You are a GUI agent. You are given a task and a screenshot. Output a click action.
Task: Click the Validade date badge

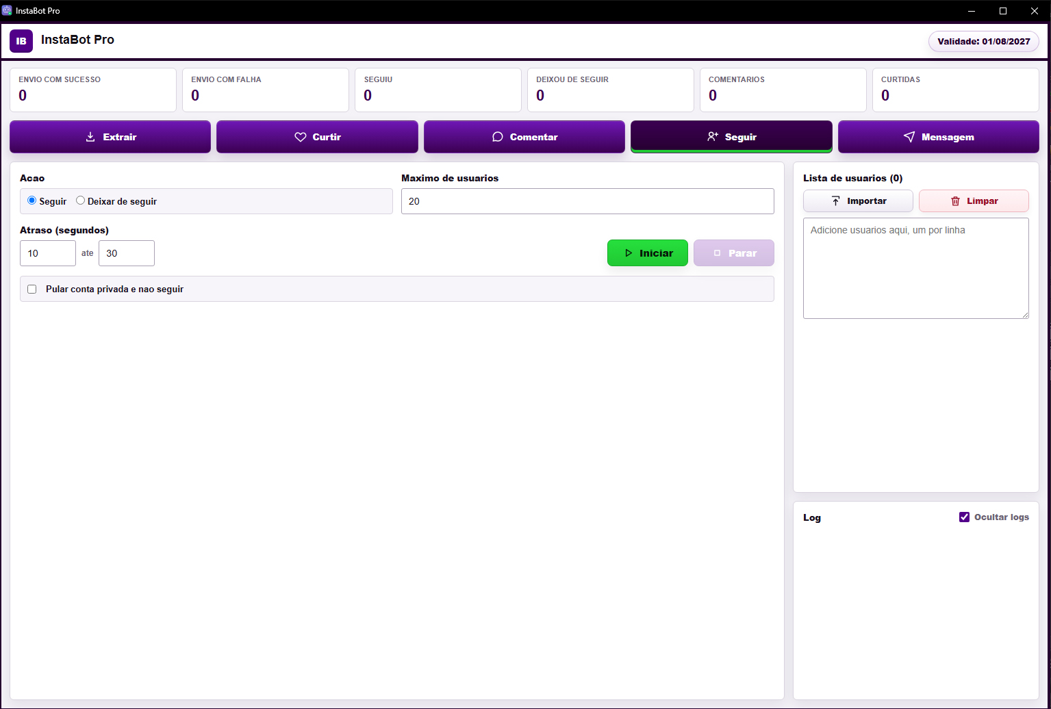[x=983, y=41]
